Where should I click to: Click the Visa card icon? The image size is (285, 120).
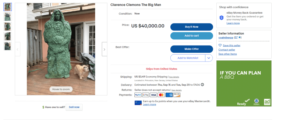(153, 95)
